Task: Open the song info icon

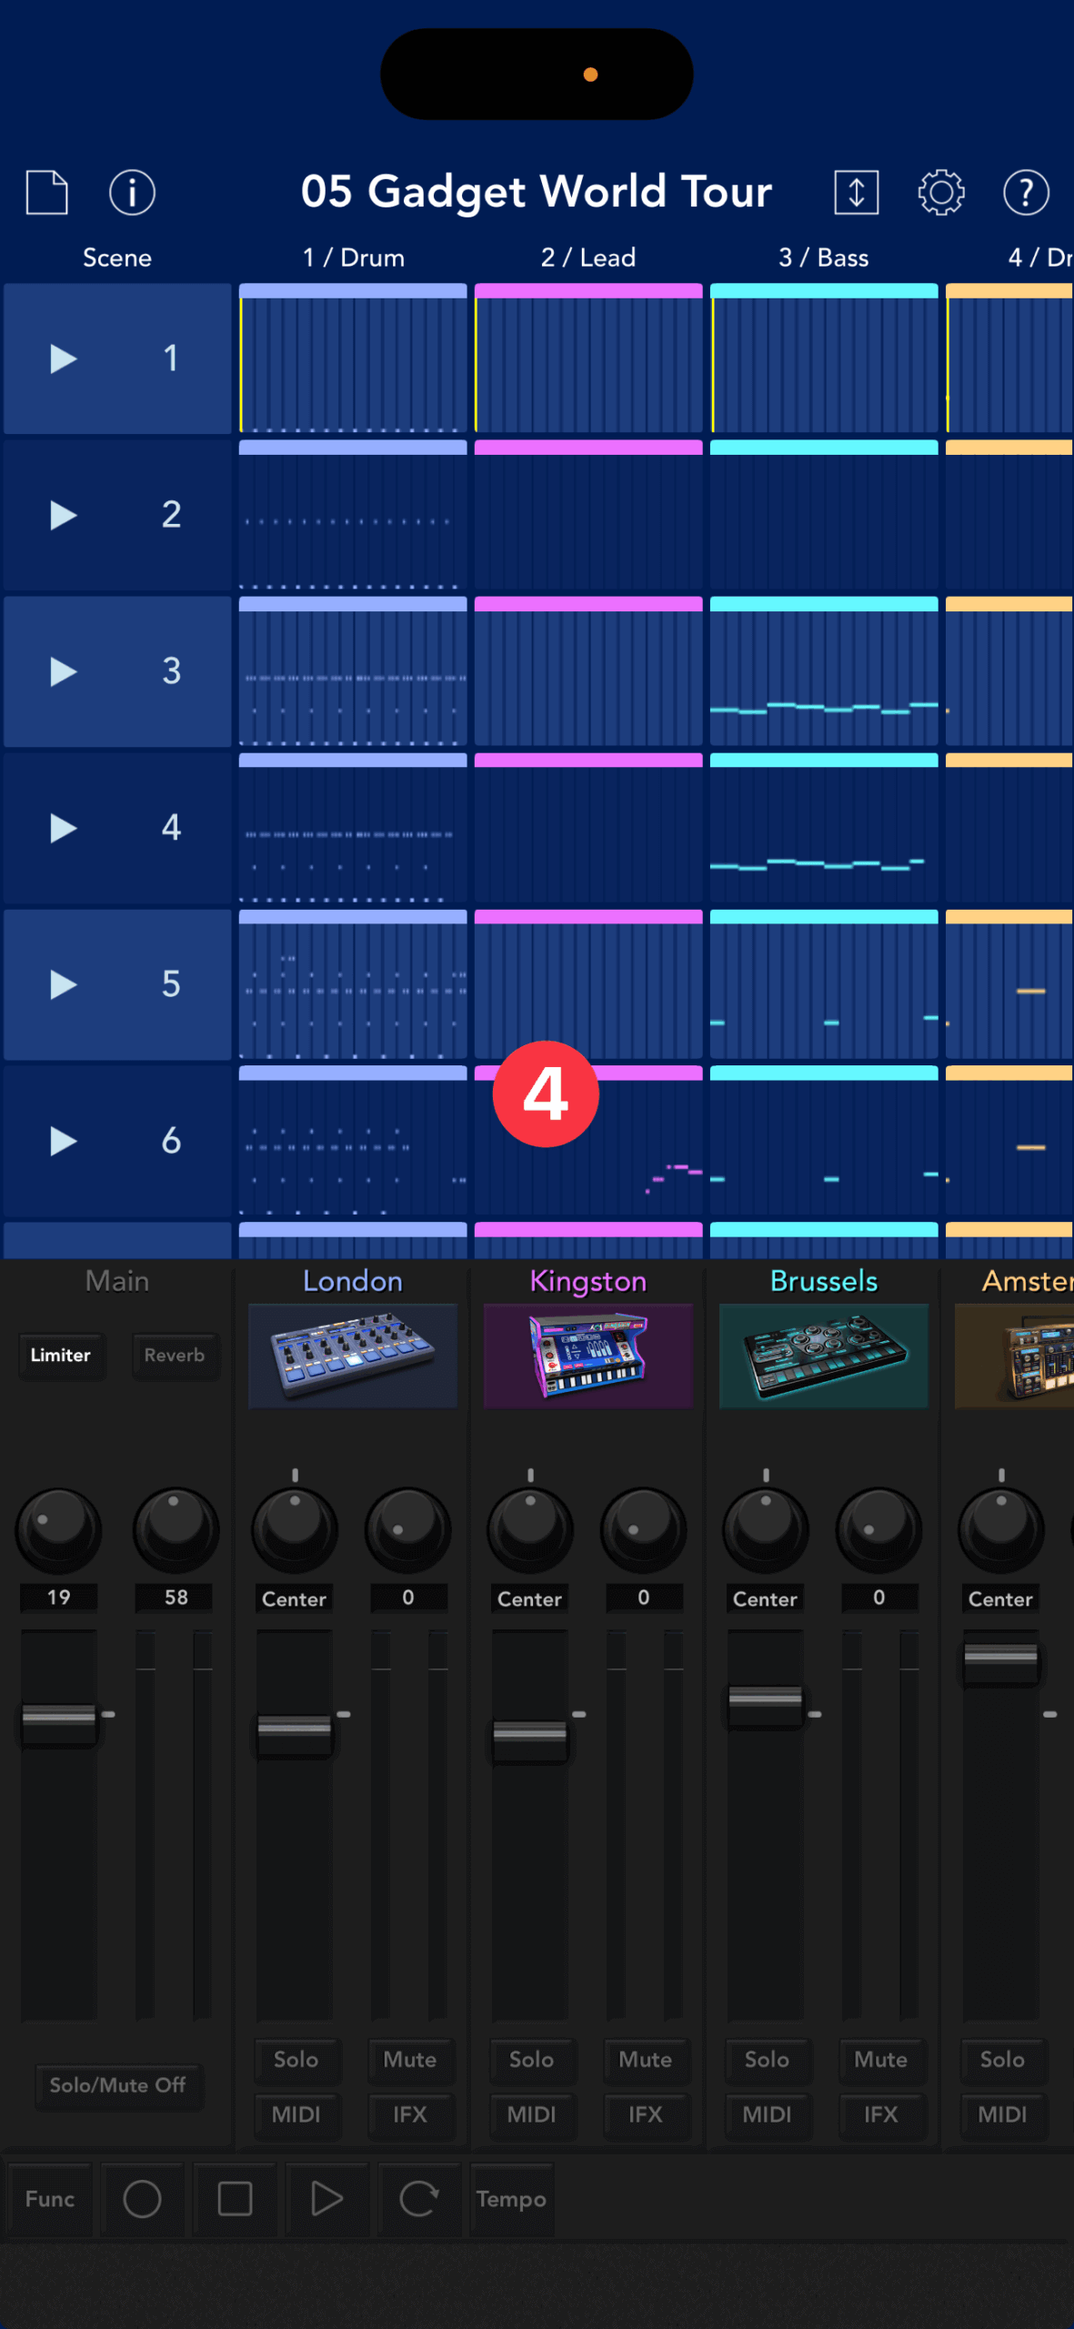Action: pos(132,192)
